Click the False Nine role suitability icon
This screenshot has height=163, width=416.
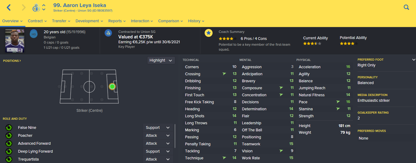click(x=9, y=128)
